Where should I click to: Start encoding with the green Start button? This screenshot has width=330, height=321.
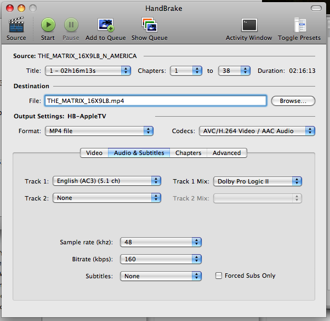48,25
